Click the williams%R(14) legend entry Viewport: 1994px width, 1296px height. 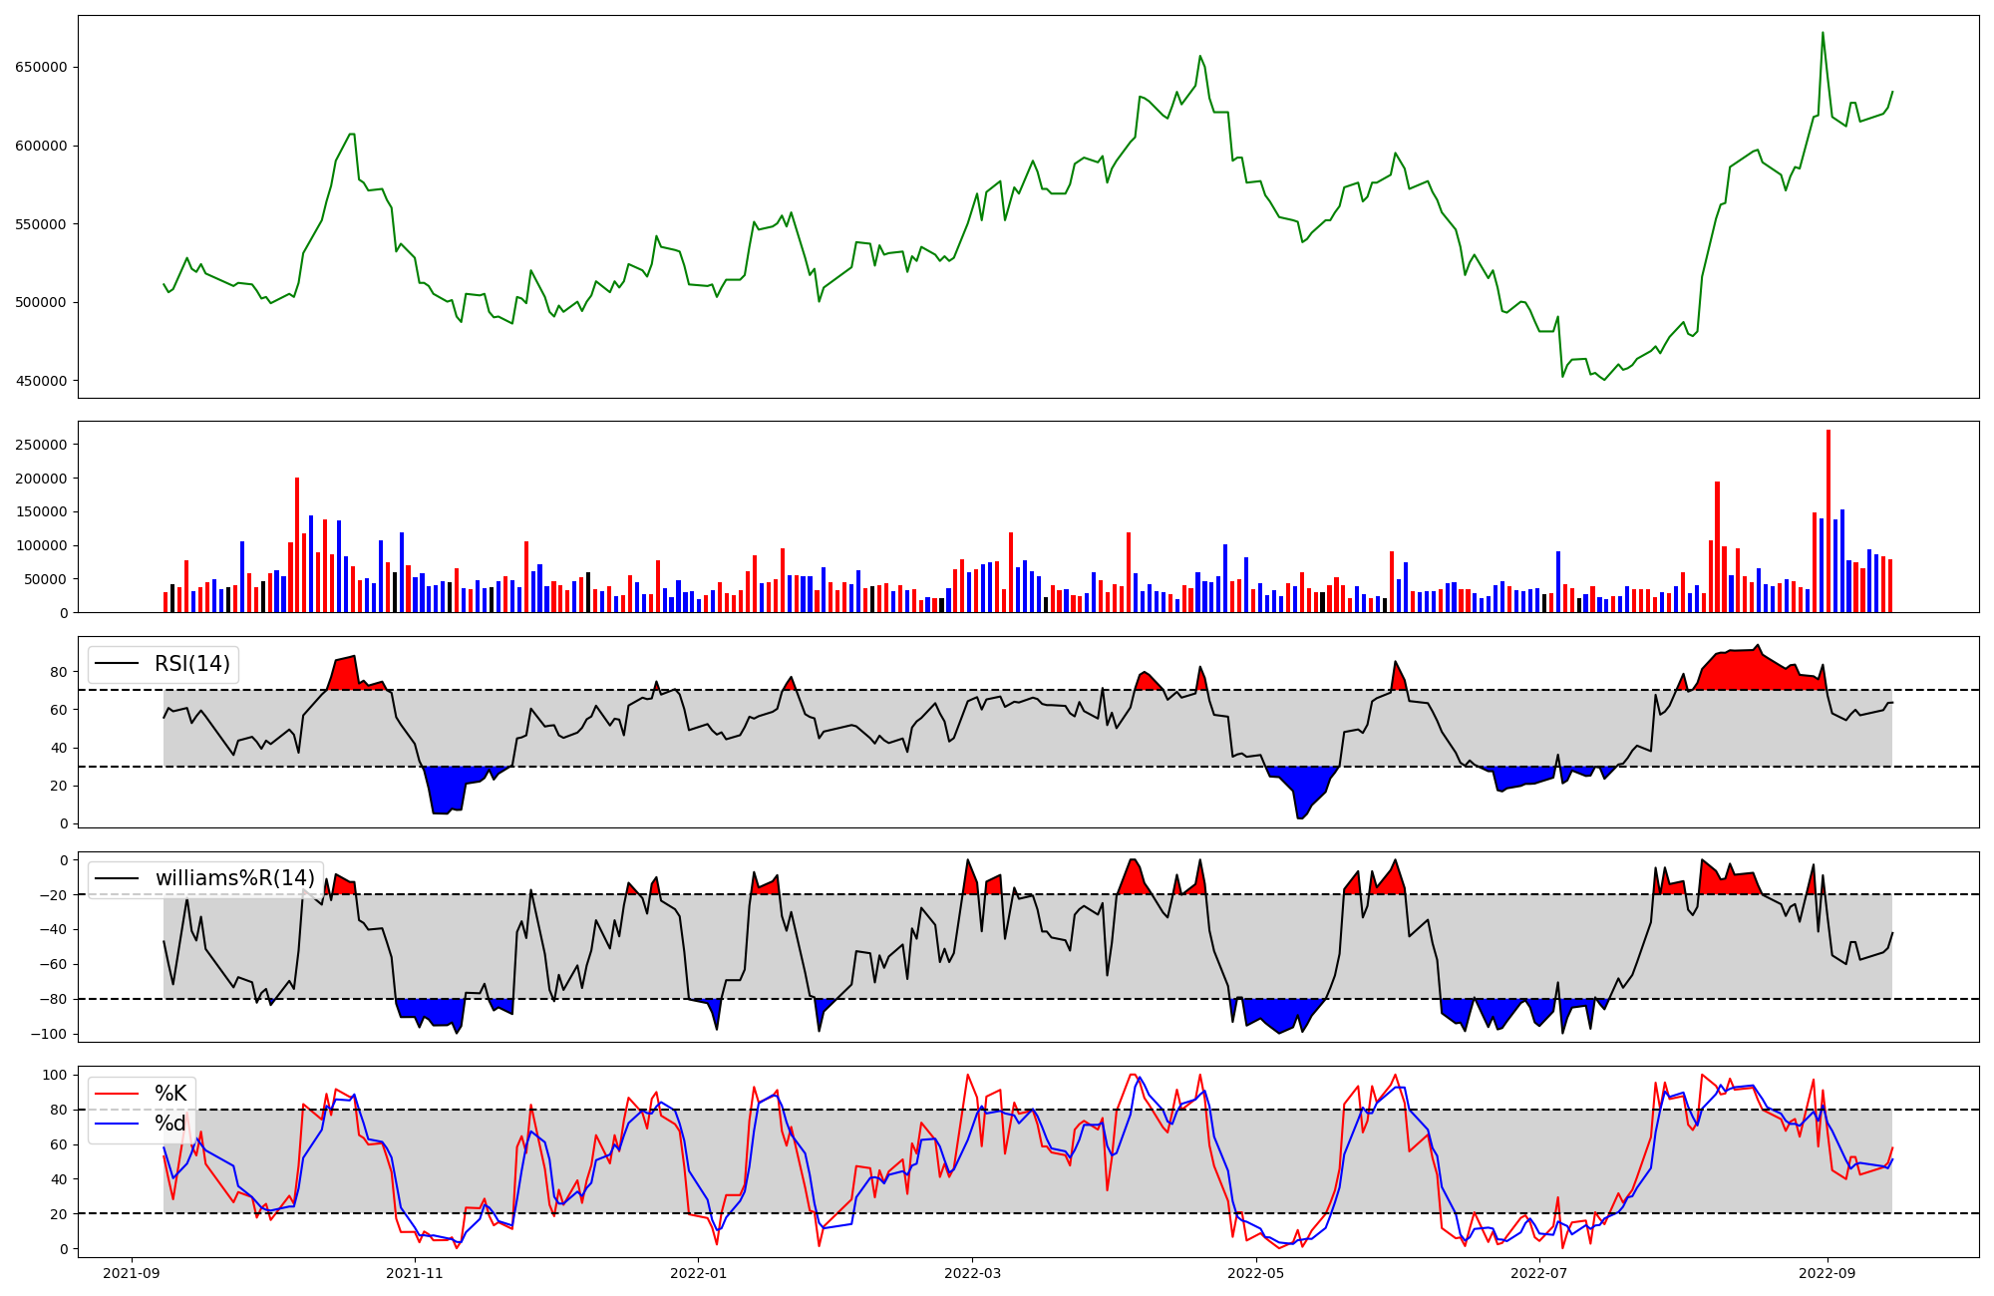tap(234, 878)
